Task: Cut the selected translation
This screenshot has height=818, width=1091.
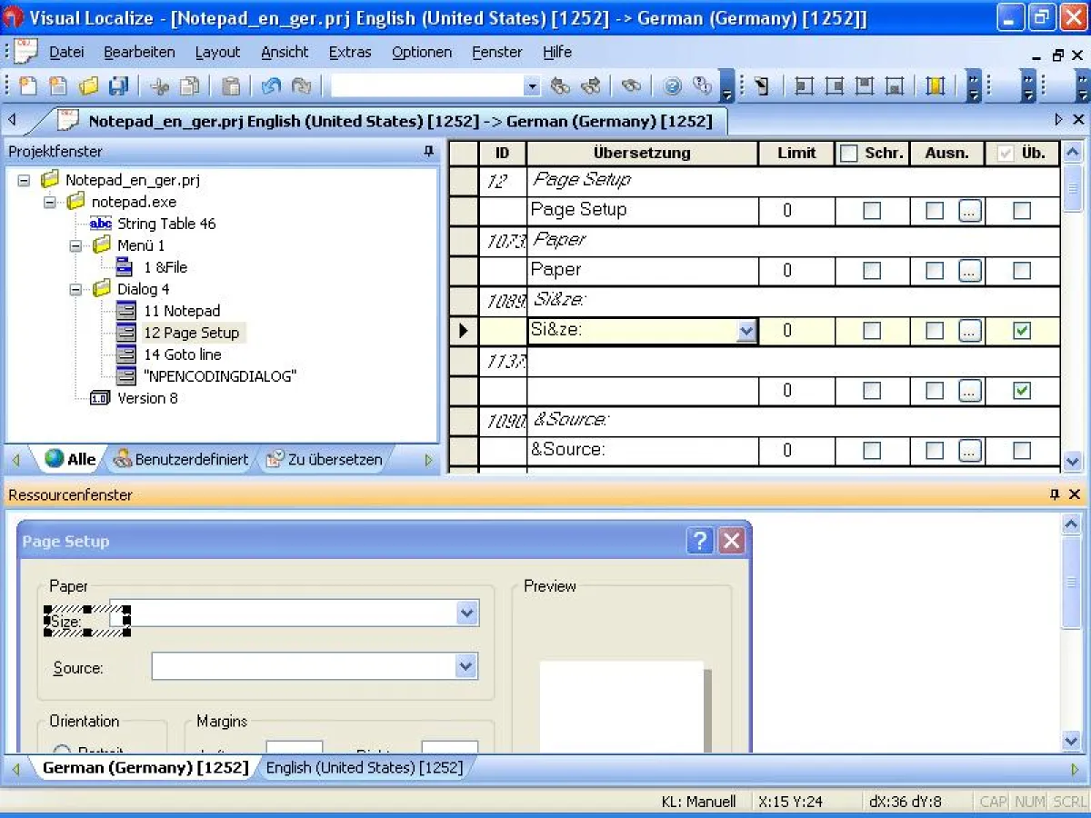Action: 161,85
